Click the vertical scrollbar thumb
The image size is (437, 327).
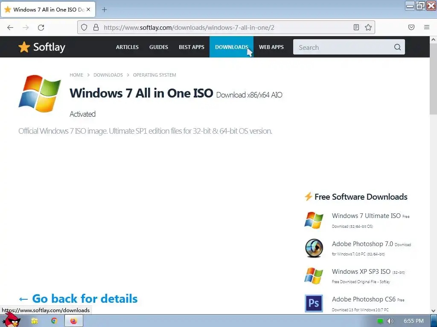[433, 79]
